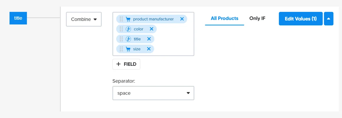The width and height of the screenshot is (342, 118).
Task: Click drag handle on title chip
Action: (x=121, y=39)
